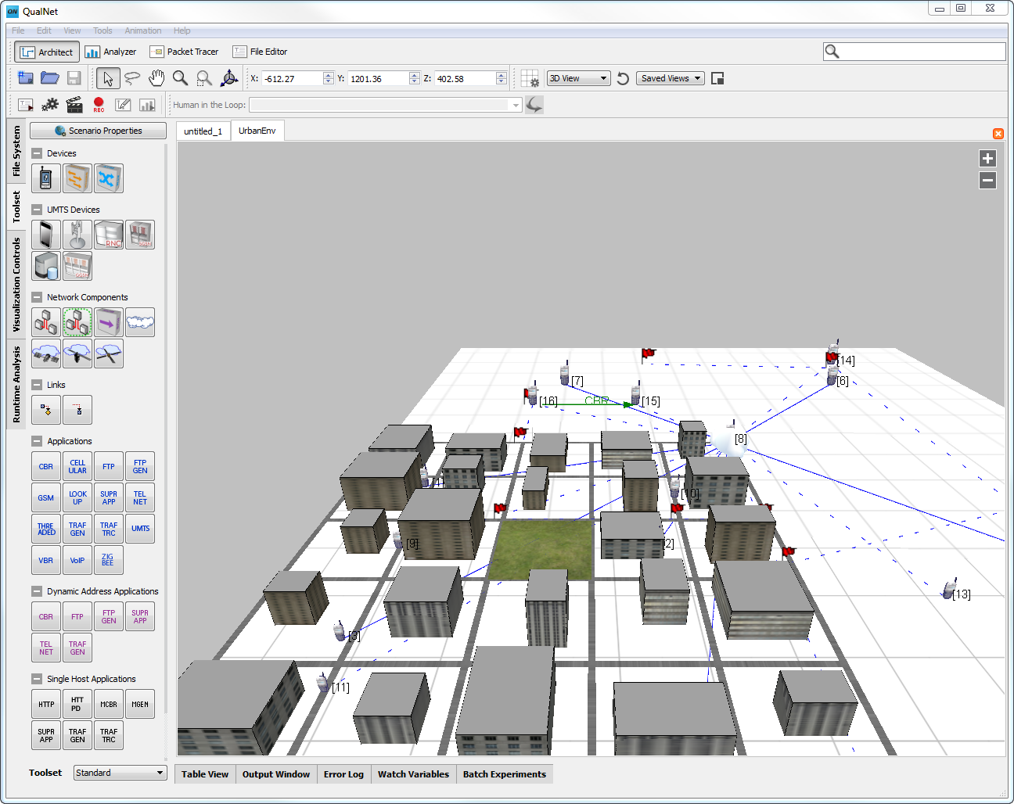
Task: Switch to Analyzer mode
Action: coord(110,52)
